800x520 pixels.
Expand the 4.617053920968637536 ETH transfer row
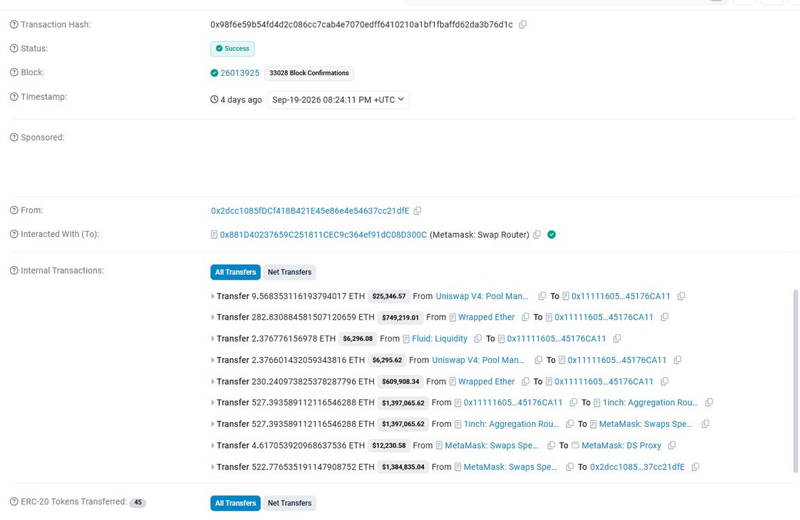213,445
